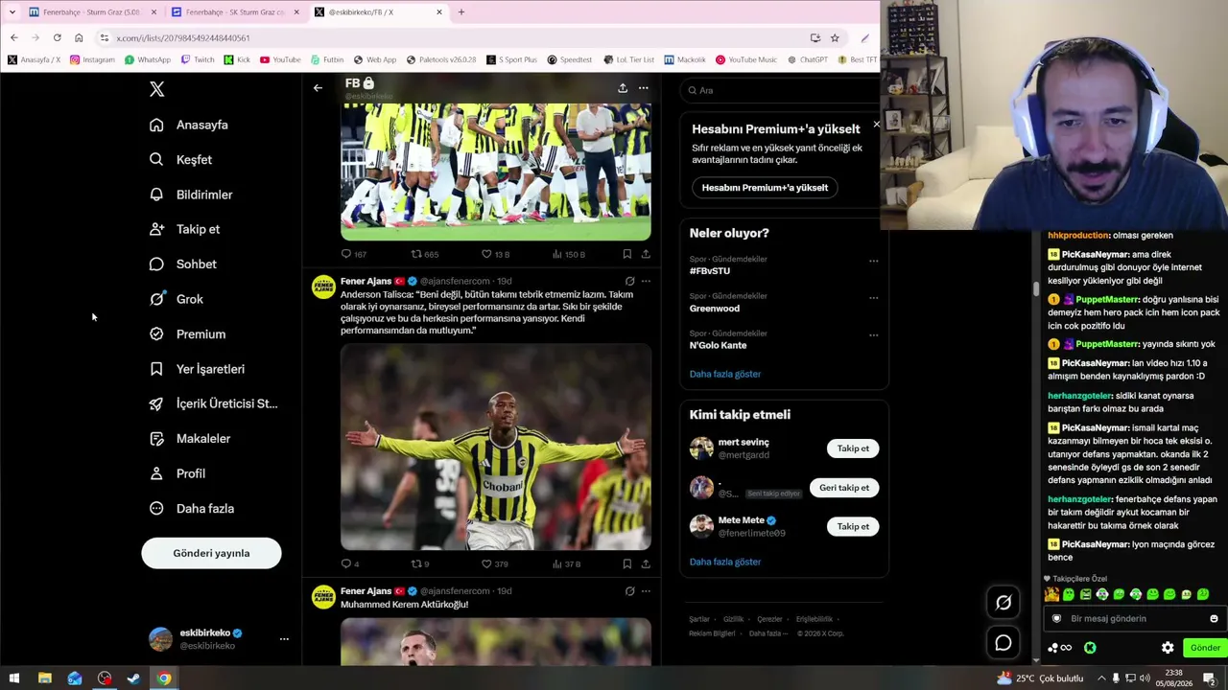Open Grok floating button at bottom right
This screenshot has width=1228, height=690.
point(1004,603)
